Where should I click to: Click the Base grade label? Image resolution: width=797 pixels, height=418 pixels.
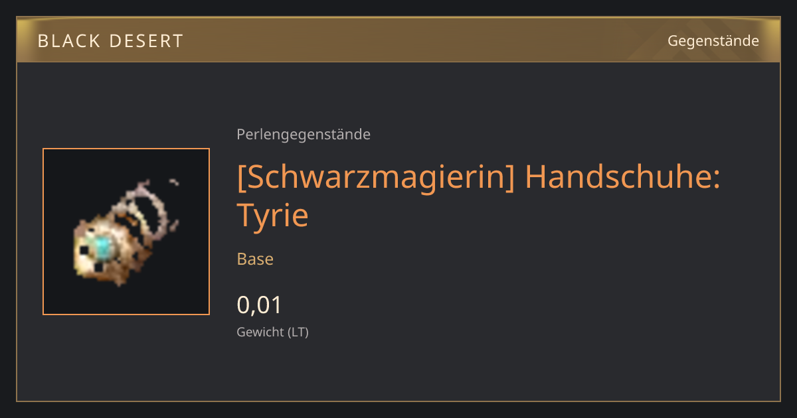tap(255, 259)
